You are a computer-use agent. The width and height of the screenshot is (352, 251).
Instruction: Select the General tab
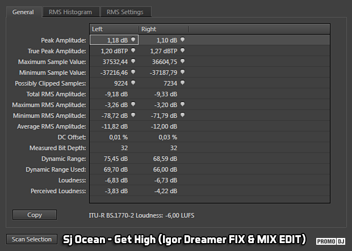pyautogui.click(x=23, y=12)
